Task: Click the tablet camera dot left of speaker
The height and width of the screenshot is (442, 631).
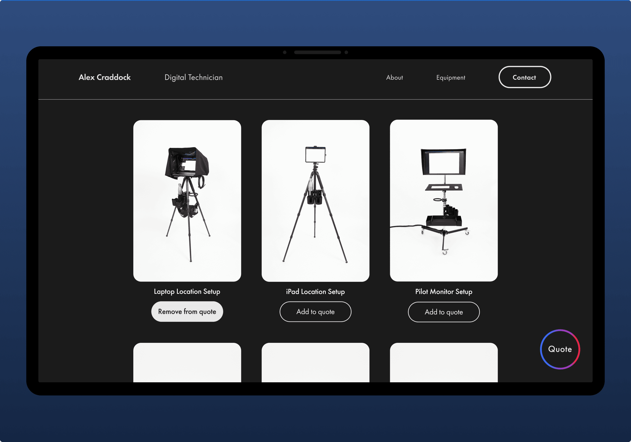Action: click(x=285, y=52)
